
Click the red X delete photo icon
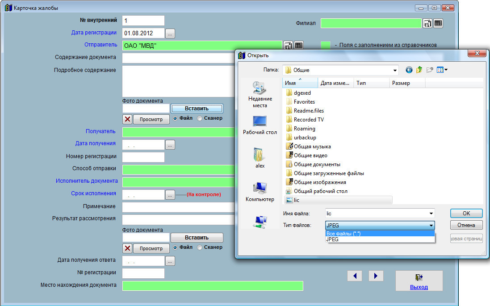point(127,119)
